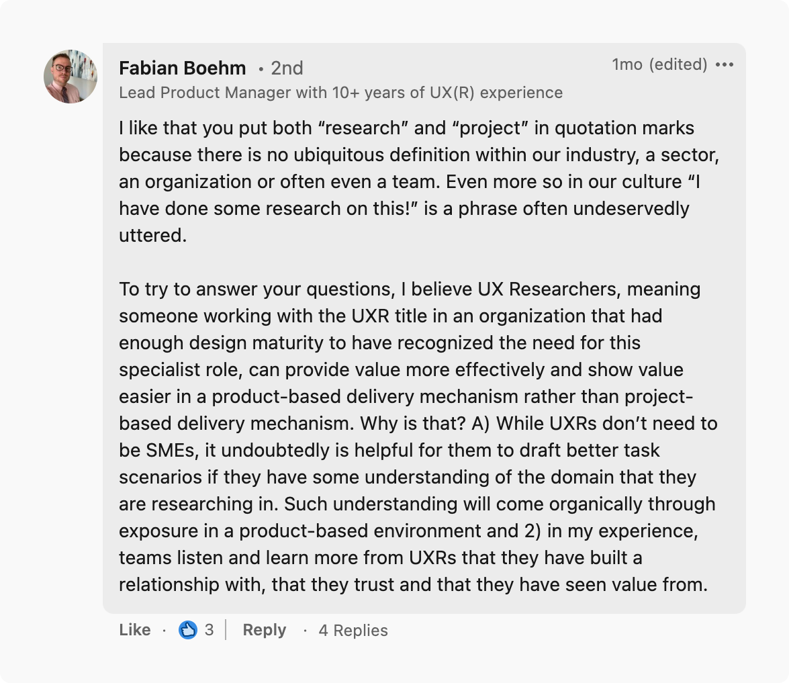View the 3 reactions count
The width and height of the screenshot is (789, 683).
[209, 630]
